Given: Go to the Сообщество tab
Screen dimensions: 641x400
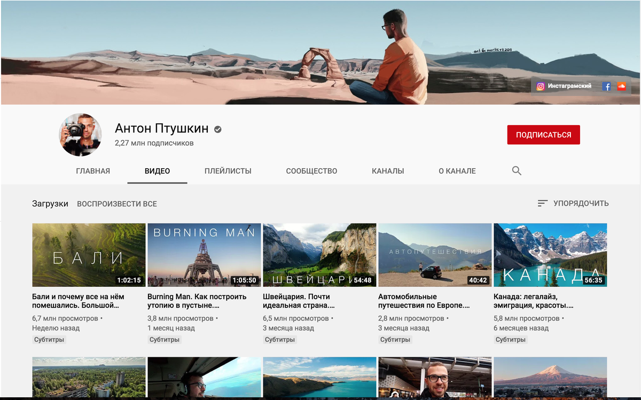Looking at the screenshot, I should pos(311,170).
